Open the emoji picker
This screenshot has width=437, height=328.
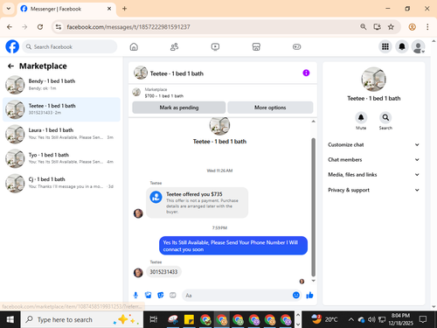(296, 296)
